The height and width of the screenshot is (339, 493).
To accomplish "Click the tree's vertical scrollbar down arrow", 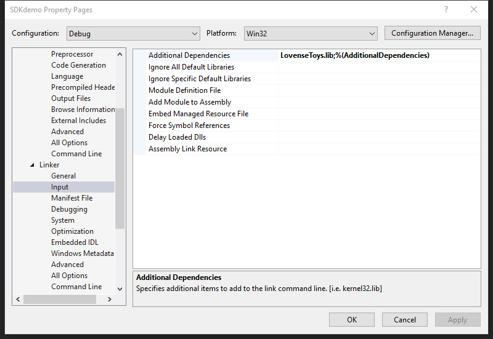I will tap(120, 288).
